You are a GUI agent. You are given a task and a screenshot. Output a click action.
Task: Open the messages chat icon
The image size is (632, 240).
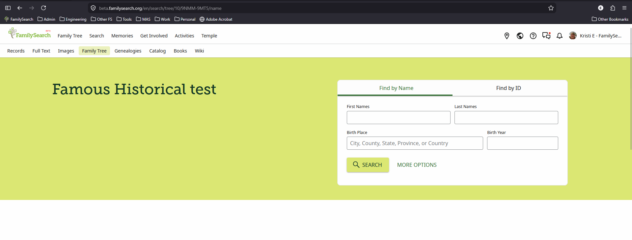point(546,35)
